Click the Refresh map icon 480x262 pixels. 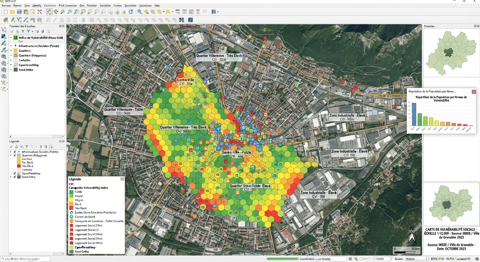point(131,12)
